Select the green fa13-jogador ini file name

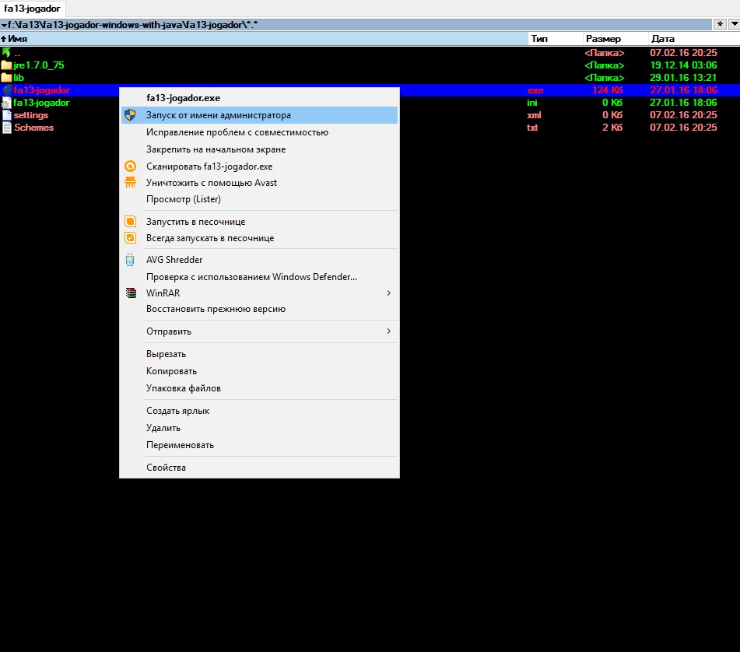click(x=41, y=103)
